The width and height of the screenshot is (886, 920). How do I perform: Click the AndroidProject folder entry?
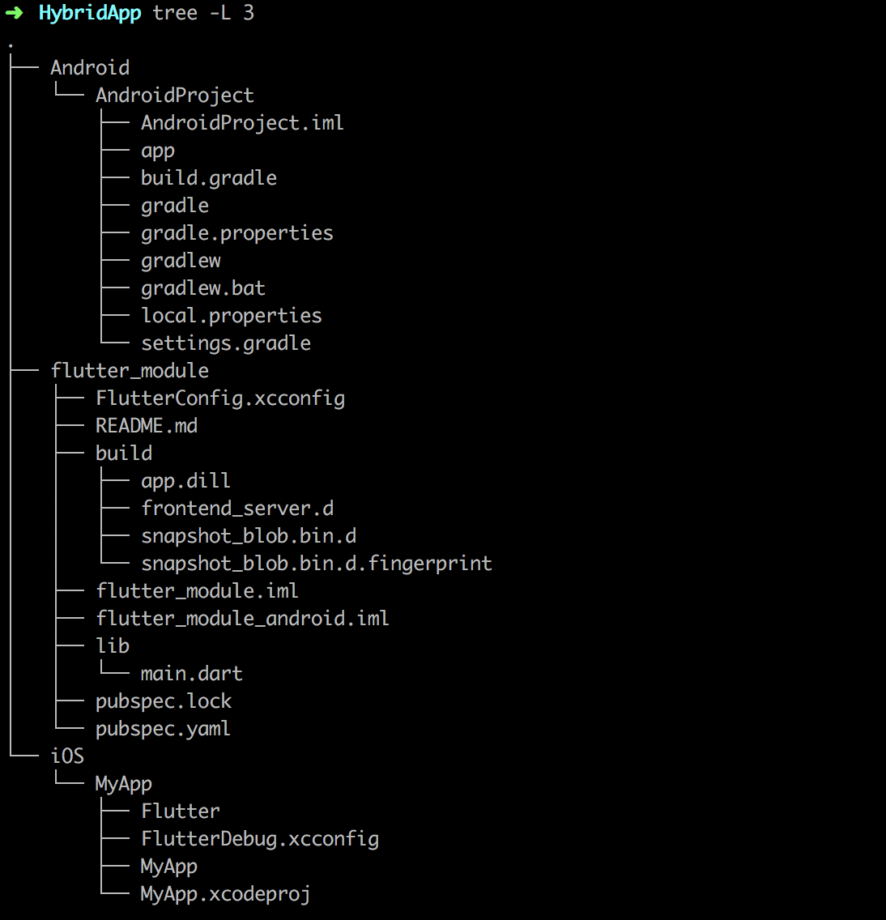[175, 95]
